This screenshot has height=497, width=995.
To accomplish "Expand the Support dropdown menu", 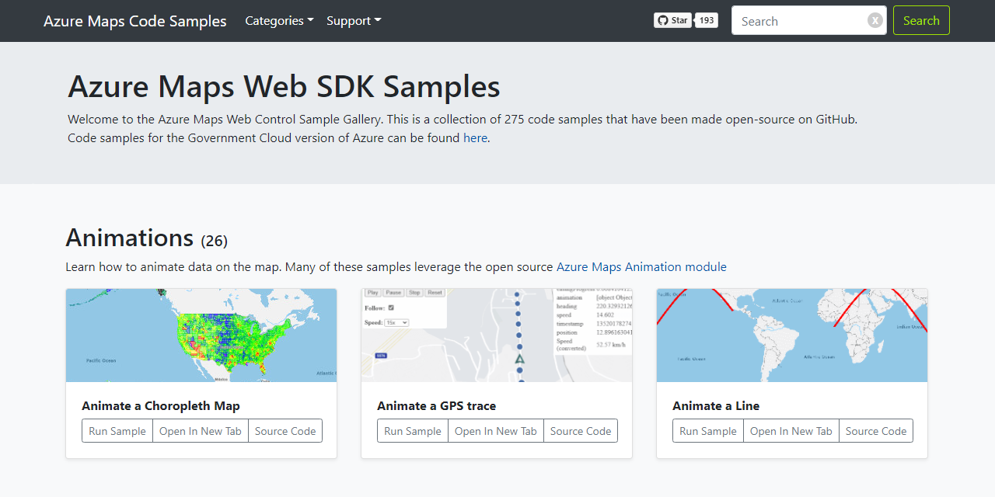I will (354, 21).
